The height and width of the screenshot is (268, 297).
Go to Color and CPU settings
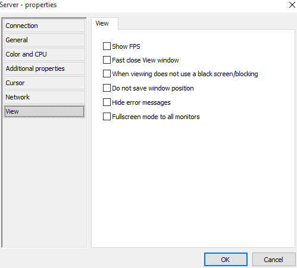click(44, 54)
